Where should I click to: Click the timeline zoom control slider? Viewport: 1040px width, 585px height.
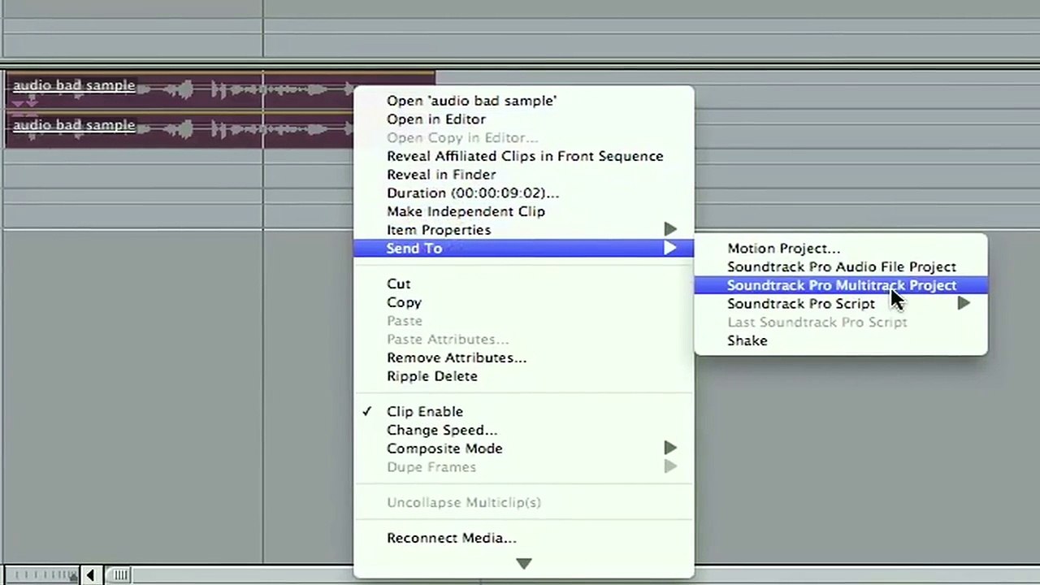(41, 575)
